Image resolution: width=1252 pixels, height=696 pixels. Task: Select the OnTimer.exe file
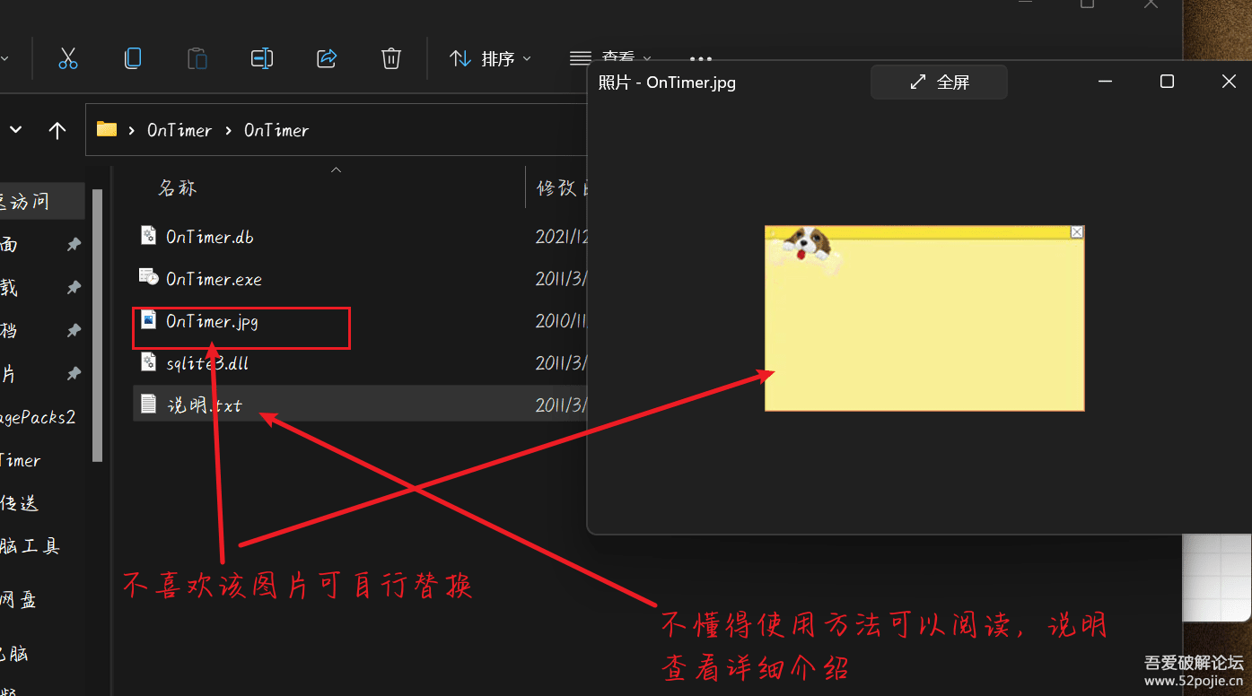(214, 279)
